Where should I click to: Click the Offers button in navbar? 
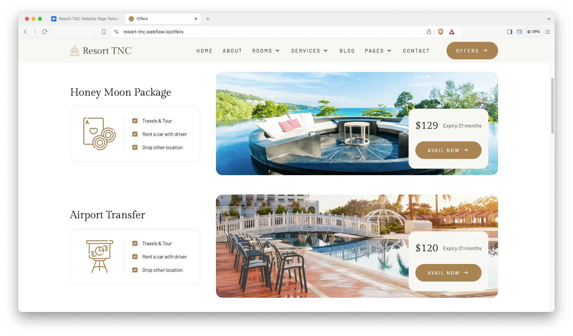point(472,51)
